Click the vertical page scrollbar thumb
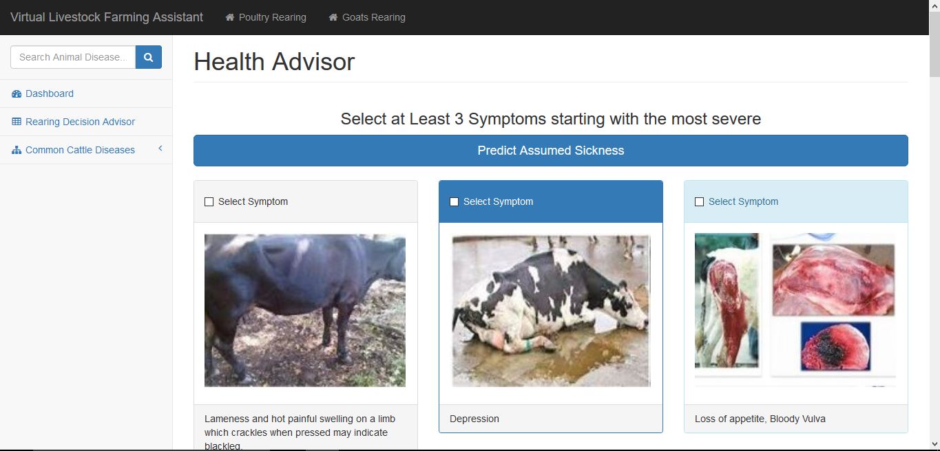 point(934,55)
